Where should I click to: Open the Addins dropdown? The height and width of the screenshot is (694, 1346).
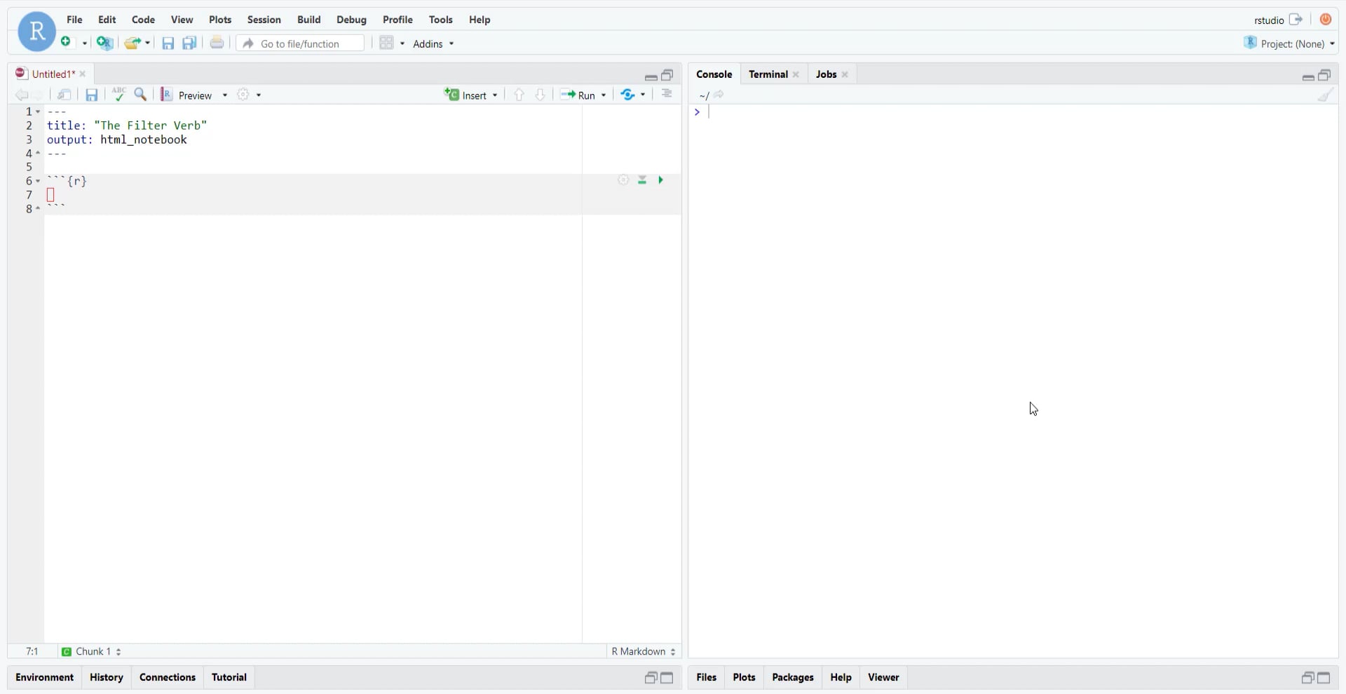click(433, 43)
